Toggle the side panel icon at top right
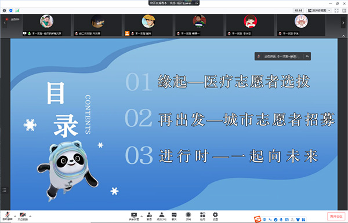Viewport: 348px width, 223px height. click(344, 10)
